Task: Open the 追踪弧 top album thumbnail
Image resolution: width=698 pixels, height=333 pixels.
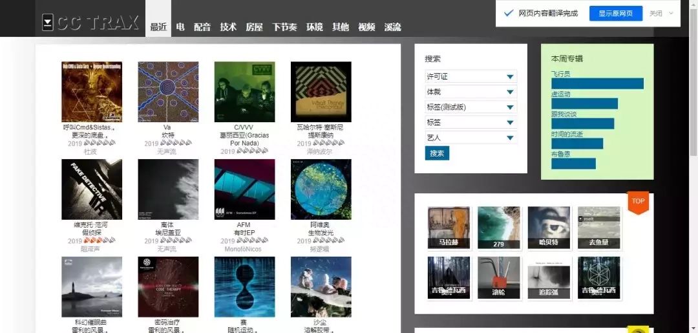Action: point(549,277)
